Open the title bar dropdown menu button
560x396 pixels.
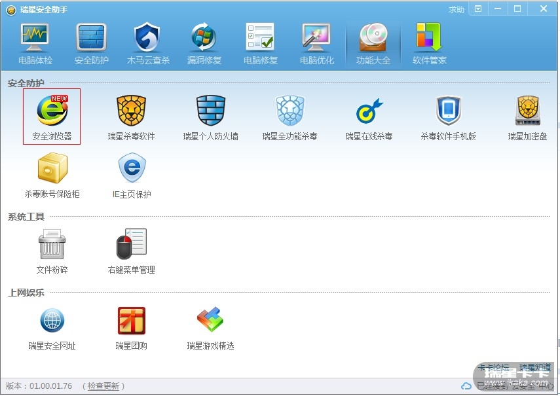478,9
